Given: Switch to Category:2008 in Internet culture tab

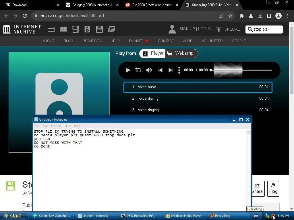Looking at the screenshot, I should [92, 5].
